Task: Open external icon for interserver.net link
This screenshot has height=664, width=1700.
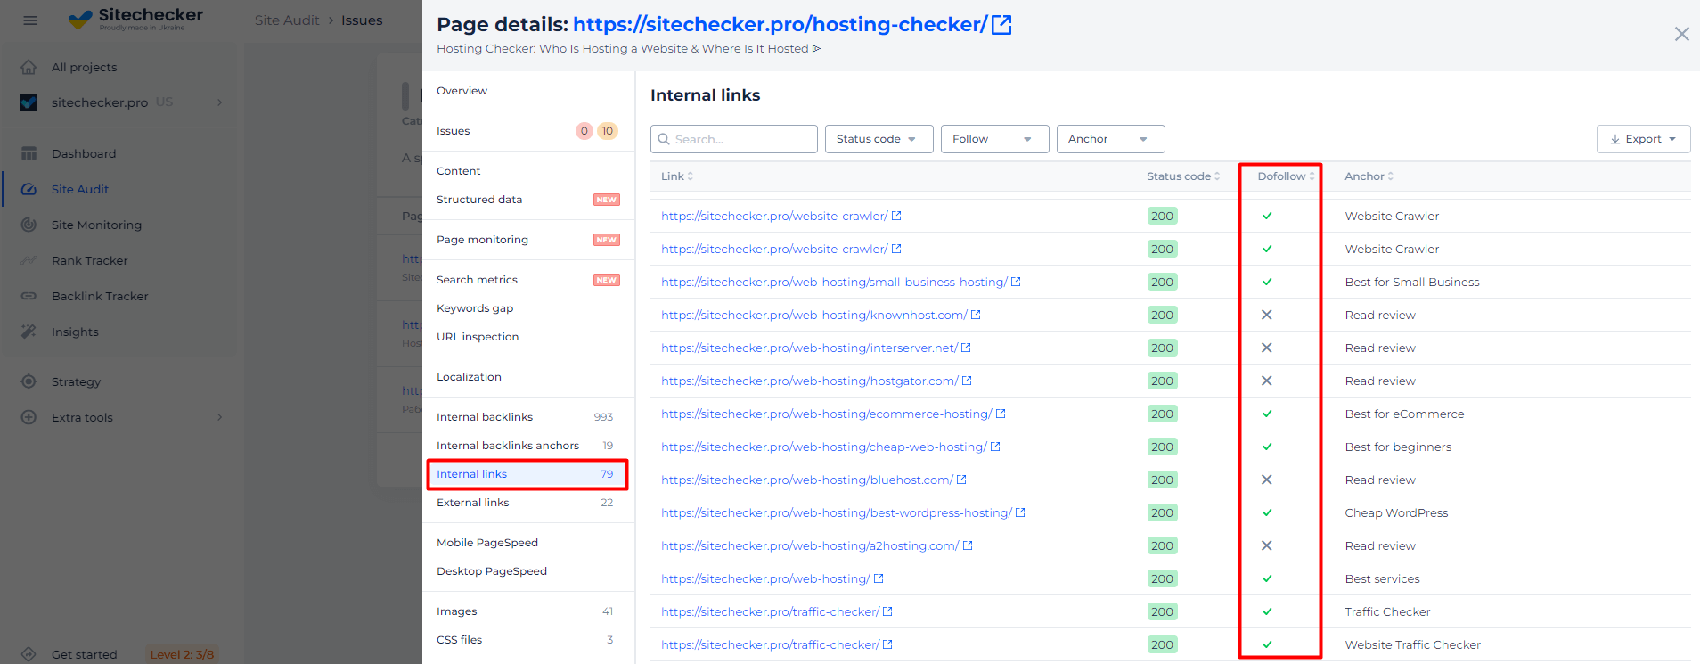Action: [966, 348]
